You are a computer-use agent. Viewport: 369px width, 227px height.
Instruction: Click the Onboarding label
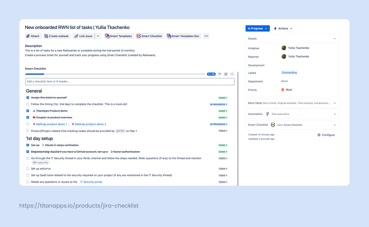(289, 73)
